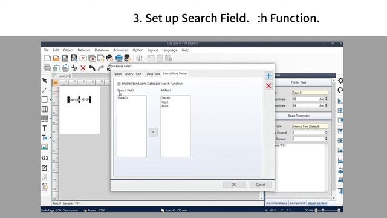
Task: Click the zoom slider handle in status bar
Action: pyautogui.click(x=322, y=210)
